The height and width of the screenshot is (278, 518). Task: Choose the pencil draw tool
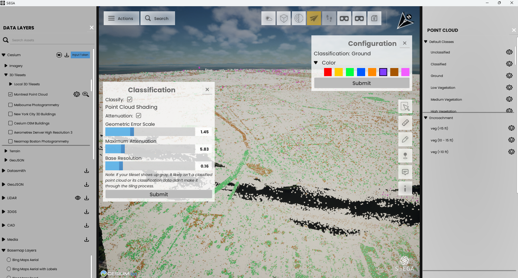click(405, 140)
